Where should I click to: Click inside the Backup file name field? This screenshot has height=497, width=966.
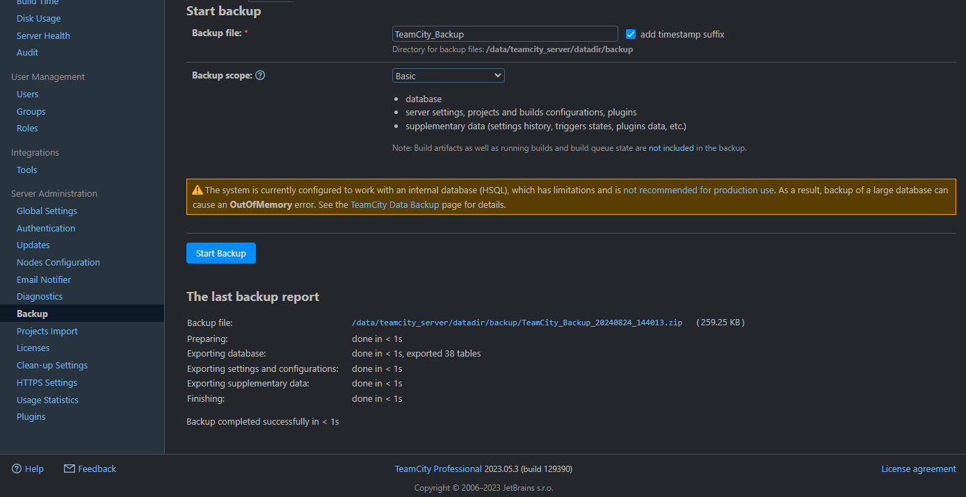(504, 34)
